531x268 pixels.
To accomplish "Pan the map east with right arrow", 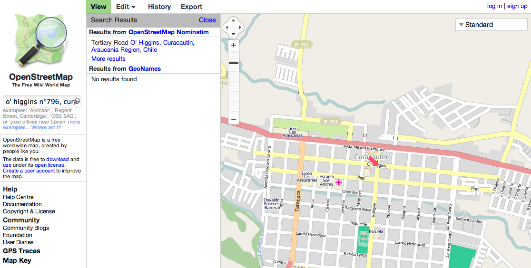I will click(x=240, y=28).
